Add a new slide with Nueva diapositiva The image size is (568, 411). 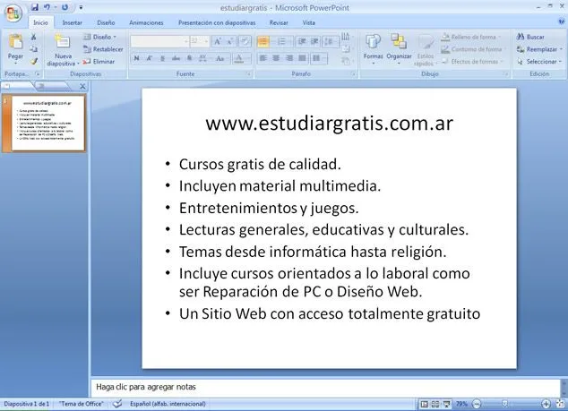pyautogui.click(x=63, y=49)
